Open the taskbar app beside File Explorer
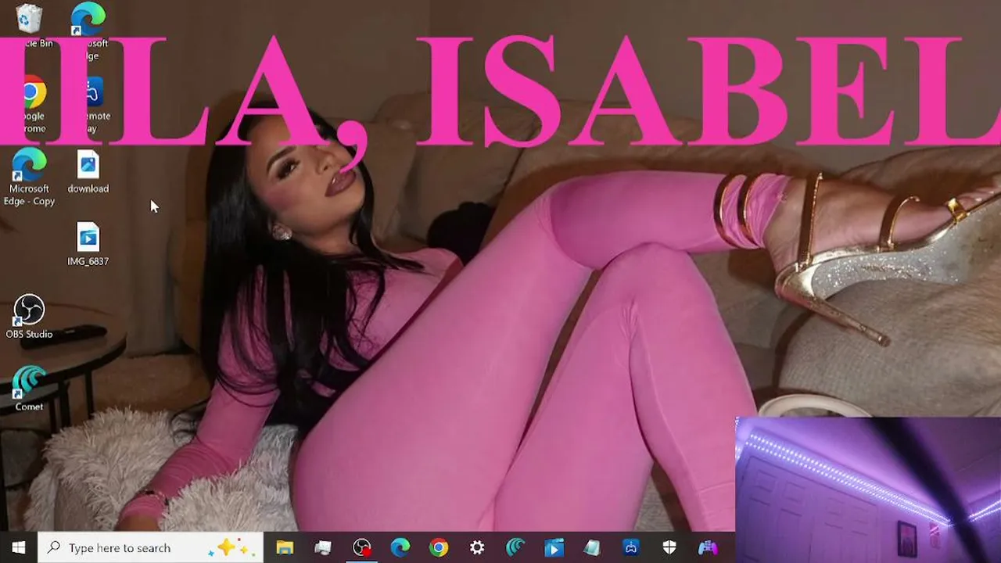 (x=323, y=547)
